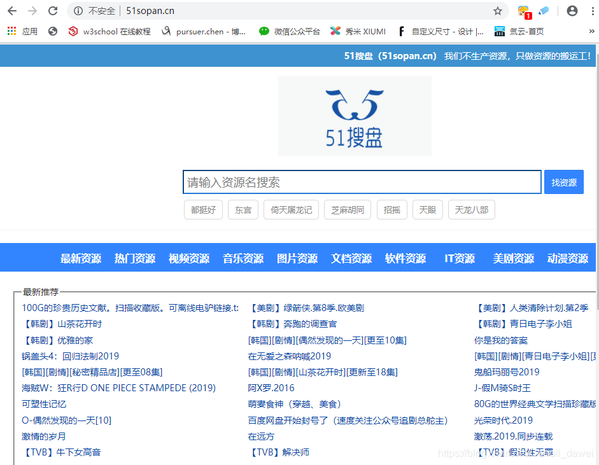The width and height of the screenshot is (599, 465).
Task: Open the 百度网盘开始封号了 link
Action: [348, 420]
